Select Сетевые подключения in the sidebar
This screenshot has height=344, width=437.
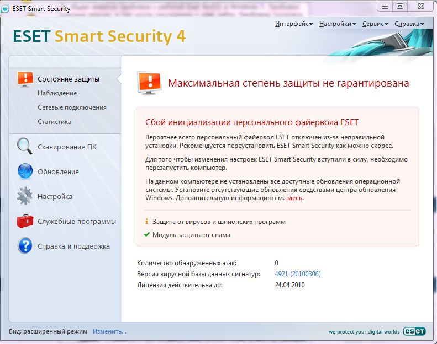(x=72, y=108)
